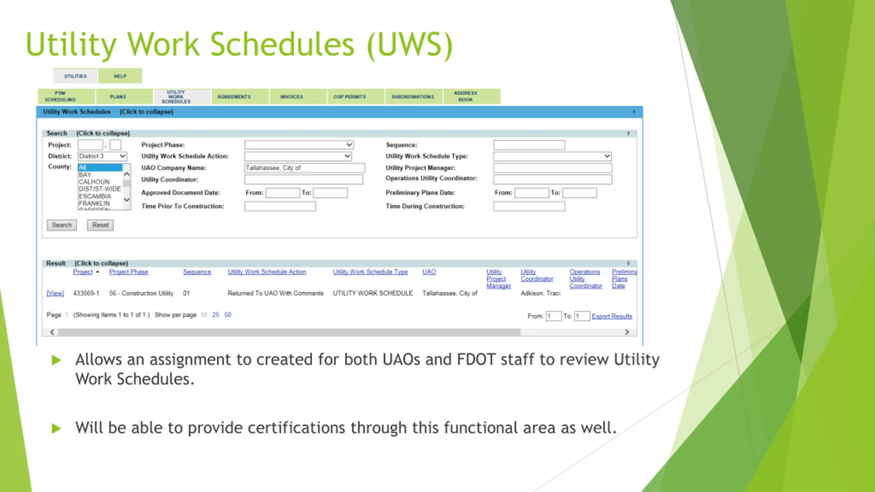
Task: Sort by UAO column header
Action: [429, 272]
